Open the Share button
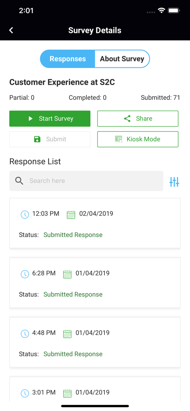The image size is (190, 411). [138, 118]
